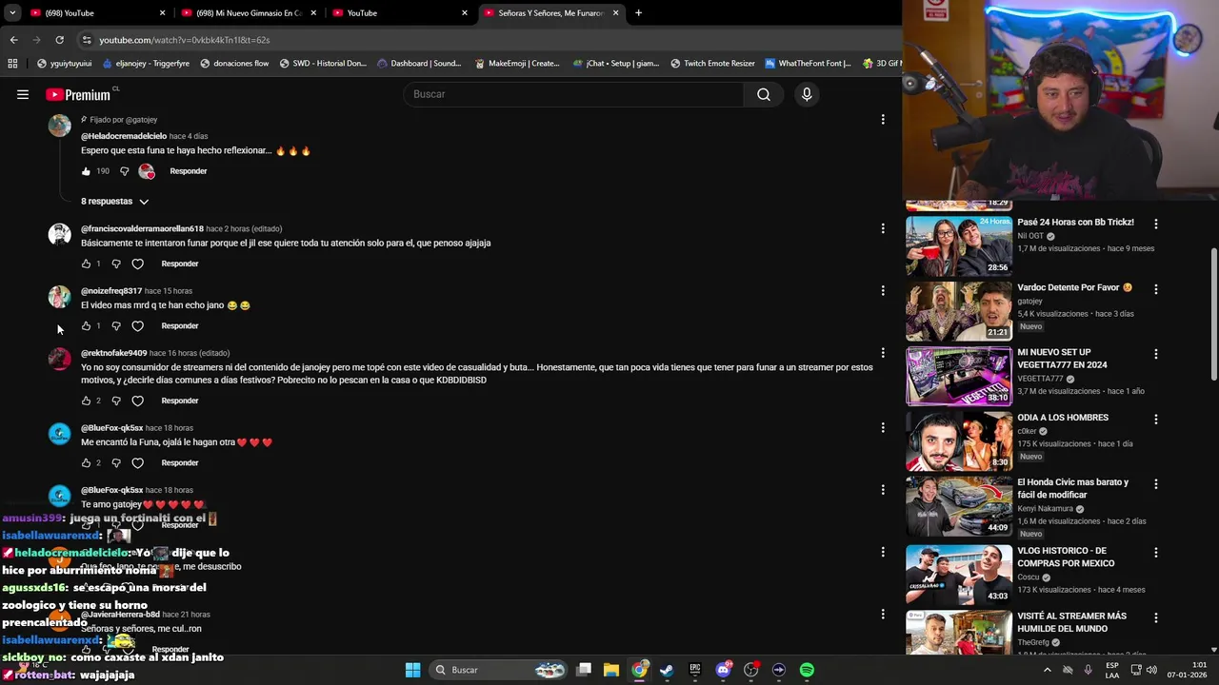Screen dimensions: 1219x685
Task: Open the Windows Start menu
Action: [412, 670]
